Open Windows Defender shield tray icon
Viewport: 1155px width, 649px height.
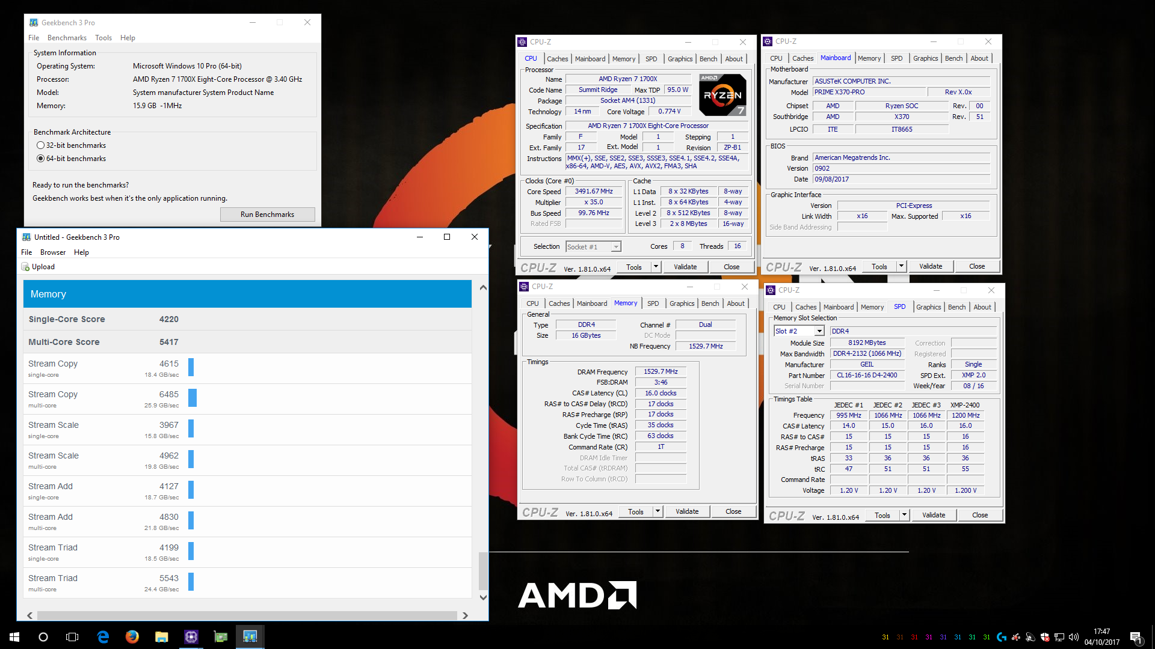click(1045, 637)
